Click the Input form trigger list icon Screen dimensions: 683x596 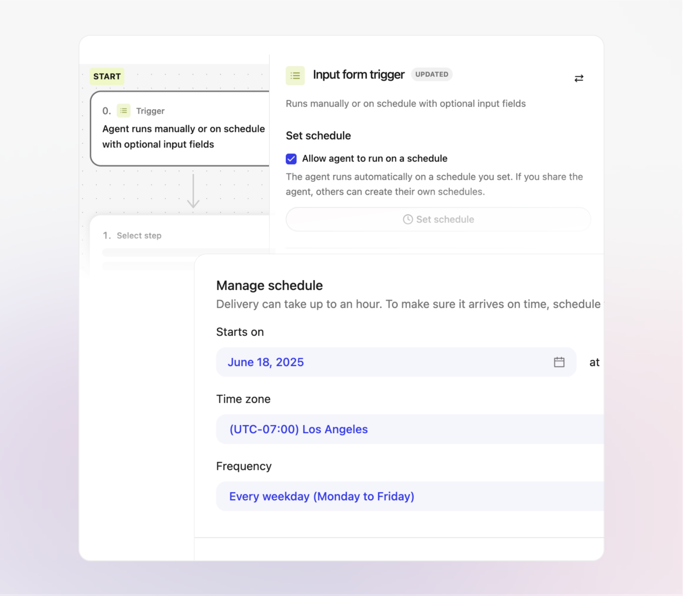[295, 75]
